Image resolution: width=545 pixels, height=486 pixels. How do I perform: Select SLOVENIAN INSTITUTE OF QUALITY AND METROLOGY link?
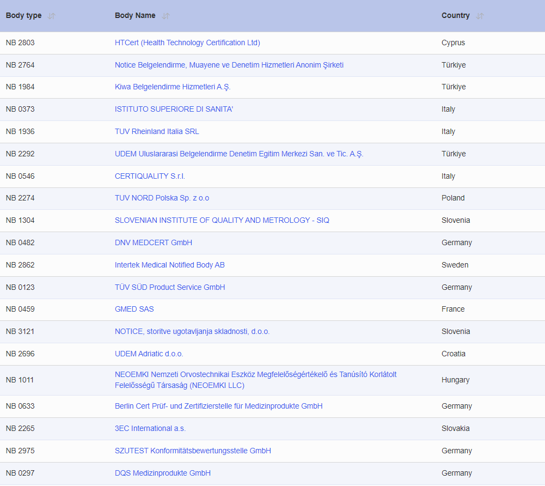pyautogui.click(x=222, y=221)
